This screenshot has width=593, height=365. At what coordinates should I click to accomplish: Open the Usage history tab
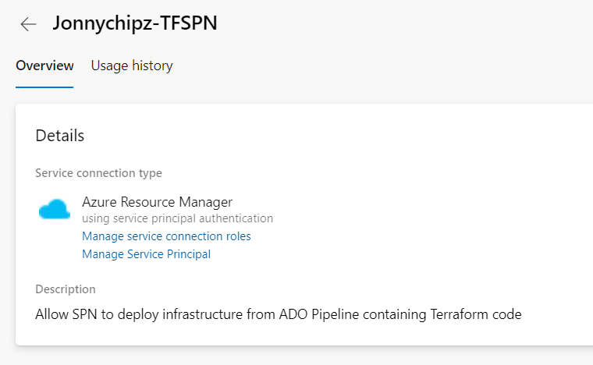click(132, 66)
